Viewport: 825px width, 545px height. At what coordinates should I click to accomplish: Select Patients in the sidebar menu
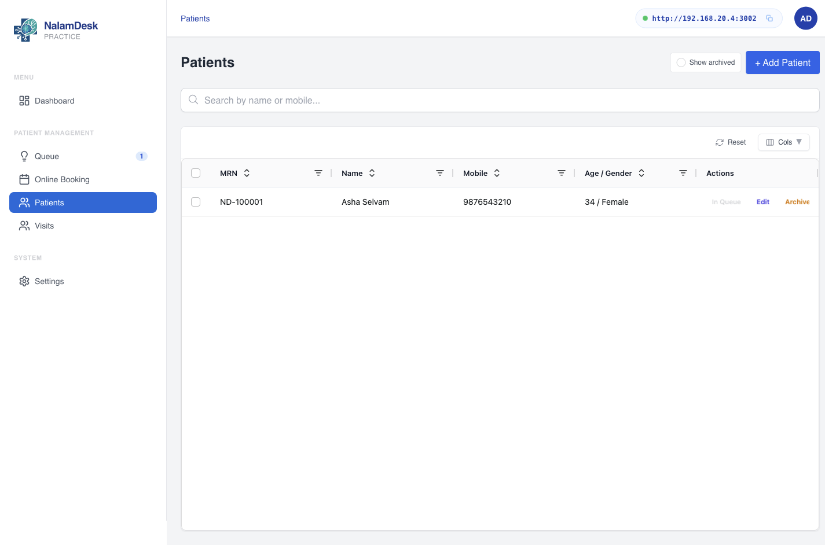pos(83,202)
